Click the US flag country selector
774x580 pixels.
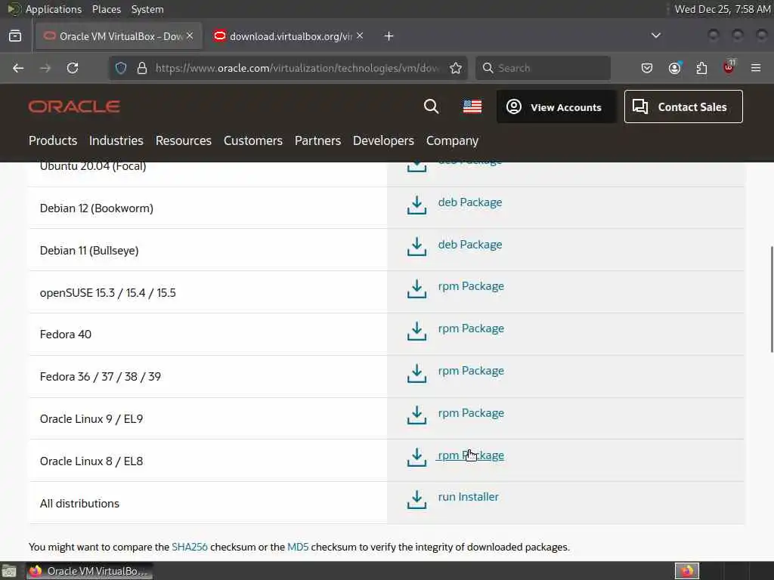[x=472, y=106]
